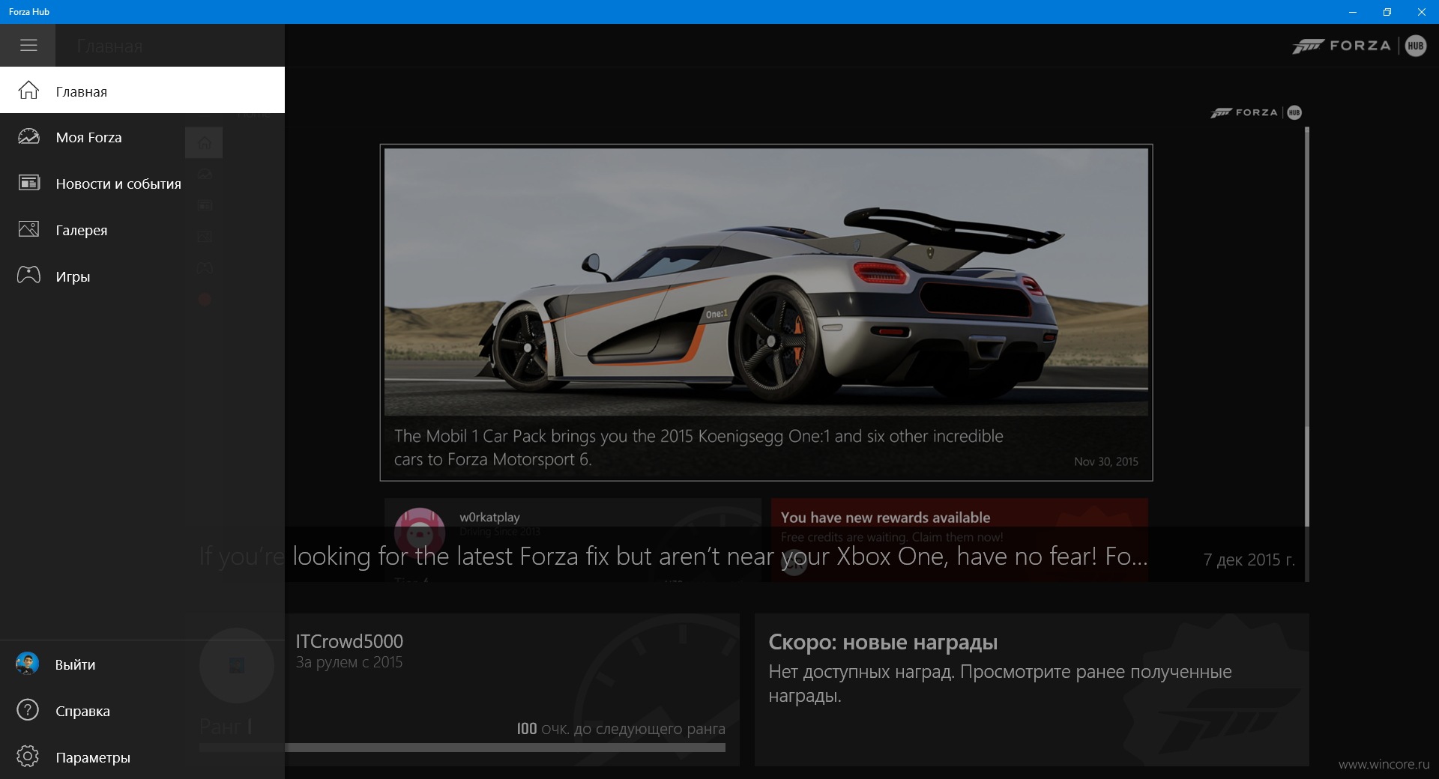
Task: Click the newspaper icon for Новости и события
Action: (28, 183)
